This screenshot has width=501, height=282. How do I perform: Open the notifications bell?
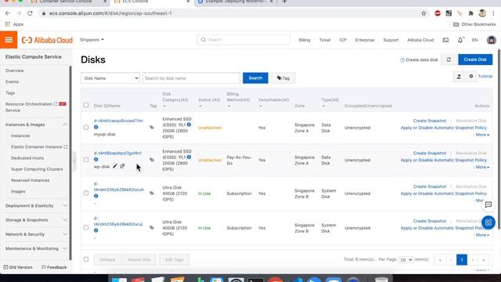460,40
